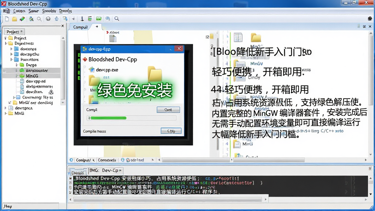
Task: Click the green picture toolbar icon
Action: pos(99,19)
